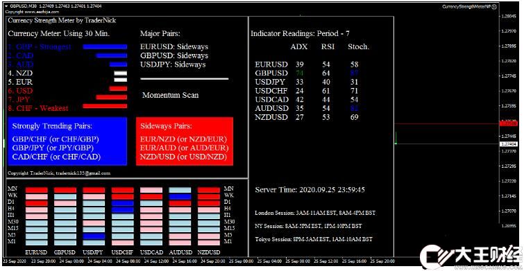Select the EURUSD monthly MN heatmap cell
The image size is (524, 271).
click(37, 190)
